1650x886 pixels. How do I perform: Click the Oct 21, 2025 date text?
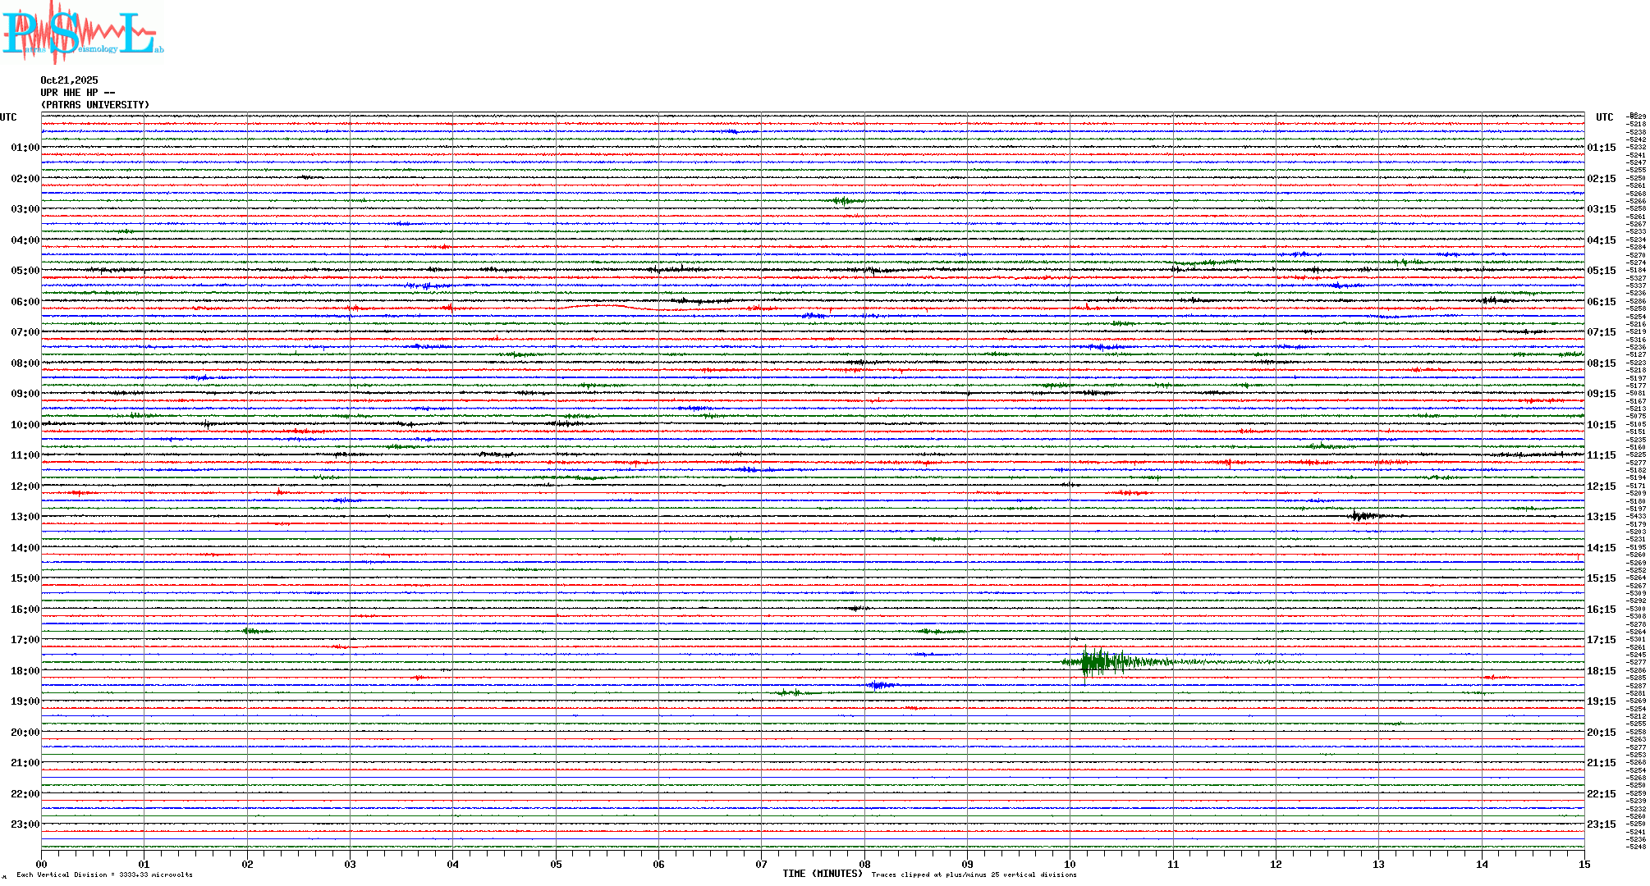pyautogui.click(x=69, y=80)
